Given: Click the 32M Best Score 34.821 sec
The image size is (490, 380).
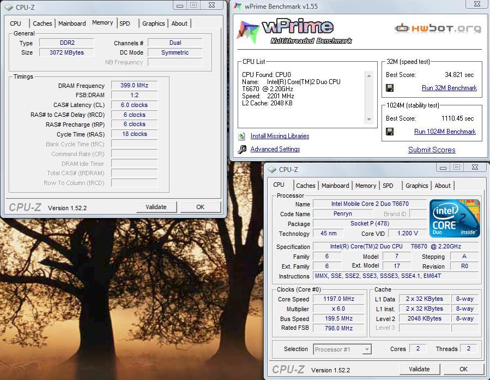Looking at the screenshot, I should point(459,75).
